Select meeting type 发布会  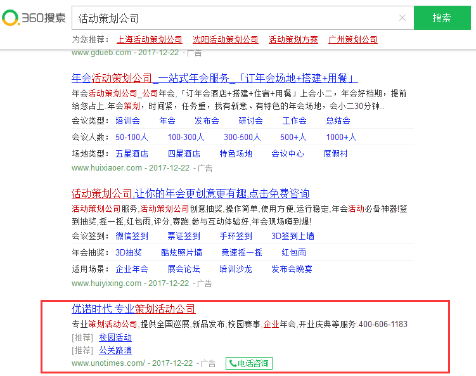(x=207, y=120)
